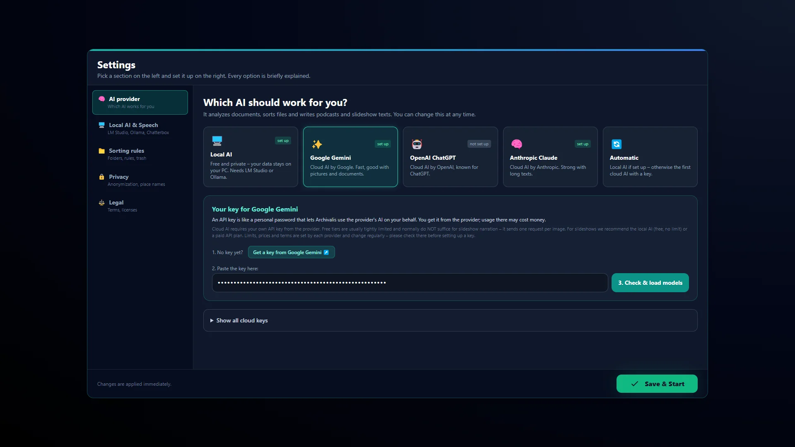Select the Local AI provider card

(251, 157)
